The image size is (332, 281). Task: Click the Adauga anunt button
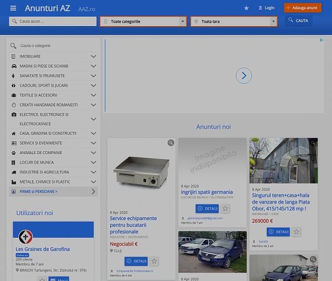(x=302, y=8)
